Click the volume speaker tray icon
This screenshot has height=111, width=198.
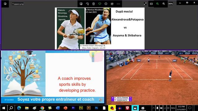[x=168, y=108]
